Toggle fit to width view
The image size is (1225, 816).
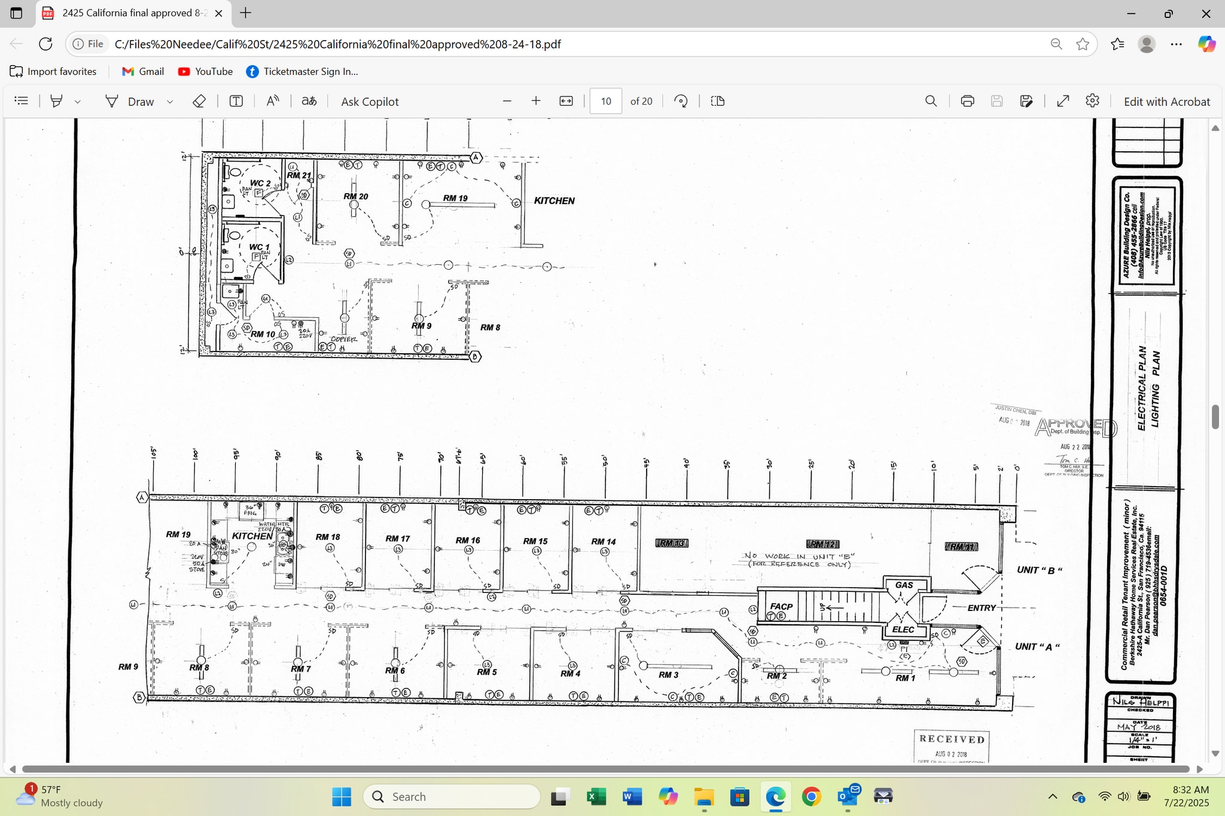566,101
